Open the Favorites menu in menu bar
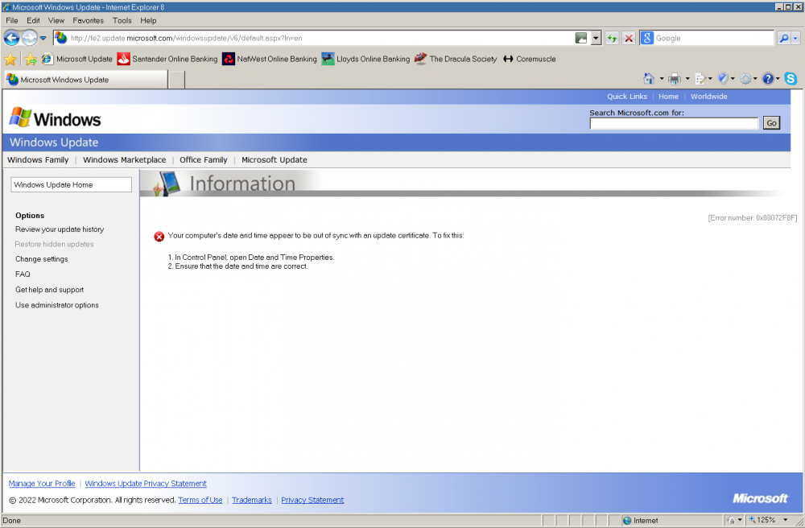Image resolution: width=805 pixels, height=528 pixels. point(88,20)
